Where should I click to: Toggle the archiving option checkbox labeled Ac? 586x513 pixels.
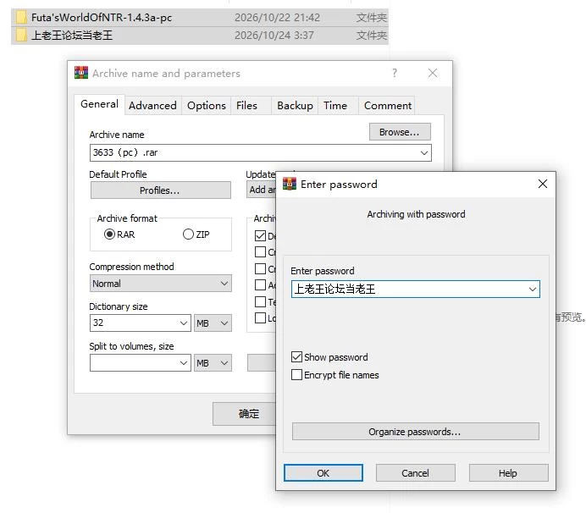(260, 285)
